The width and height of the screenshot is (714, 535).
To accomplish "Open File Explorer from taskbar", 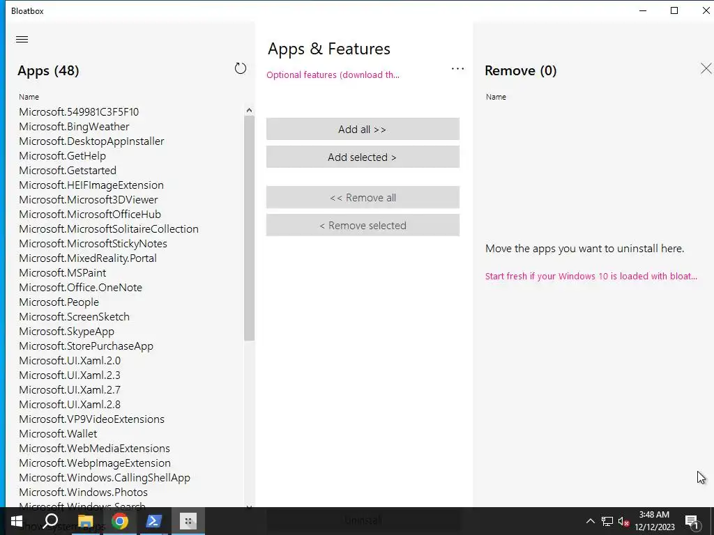I will pos(85,521).
